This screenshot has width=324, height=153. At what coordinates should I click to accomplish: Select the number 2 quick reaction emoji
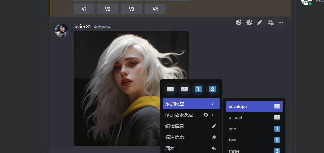(212, 89)
